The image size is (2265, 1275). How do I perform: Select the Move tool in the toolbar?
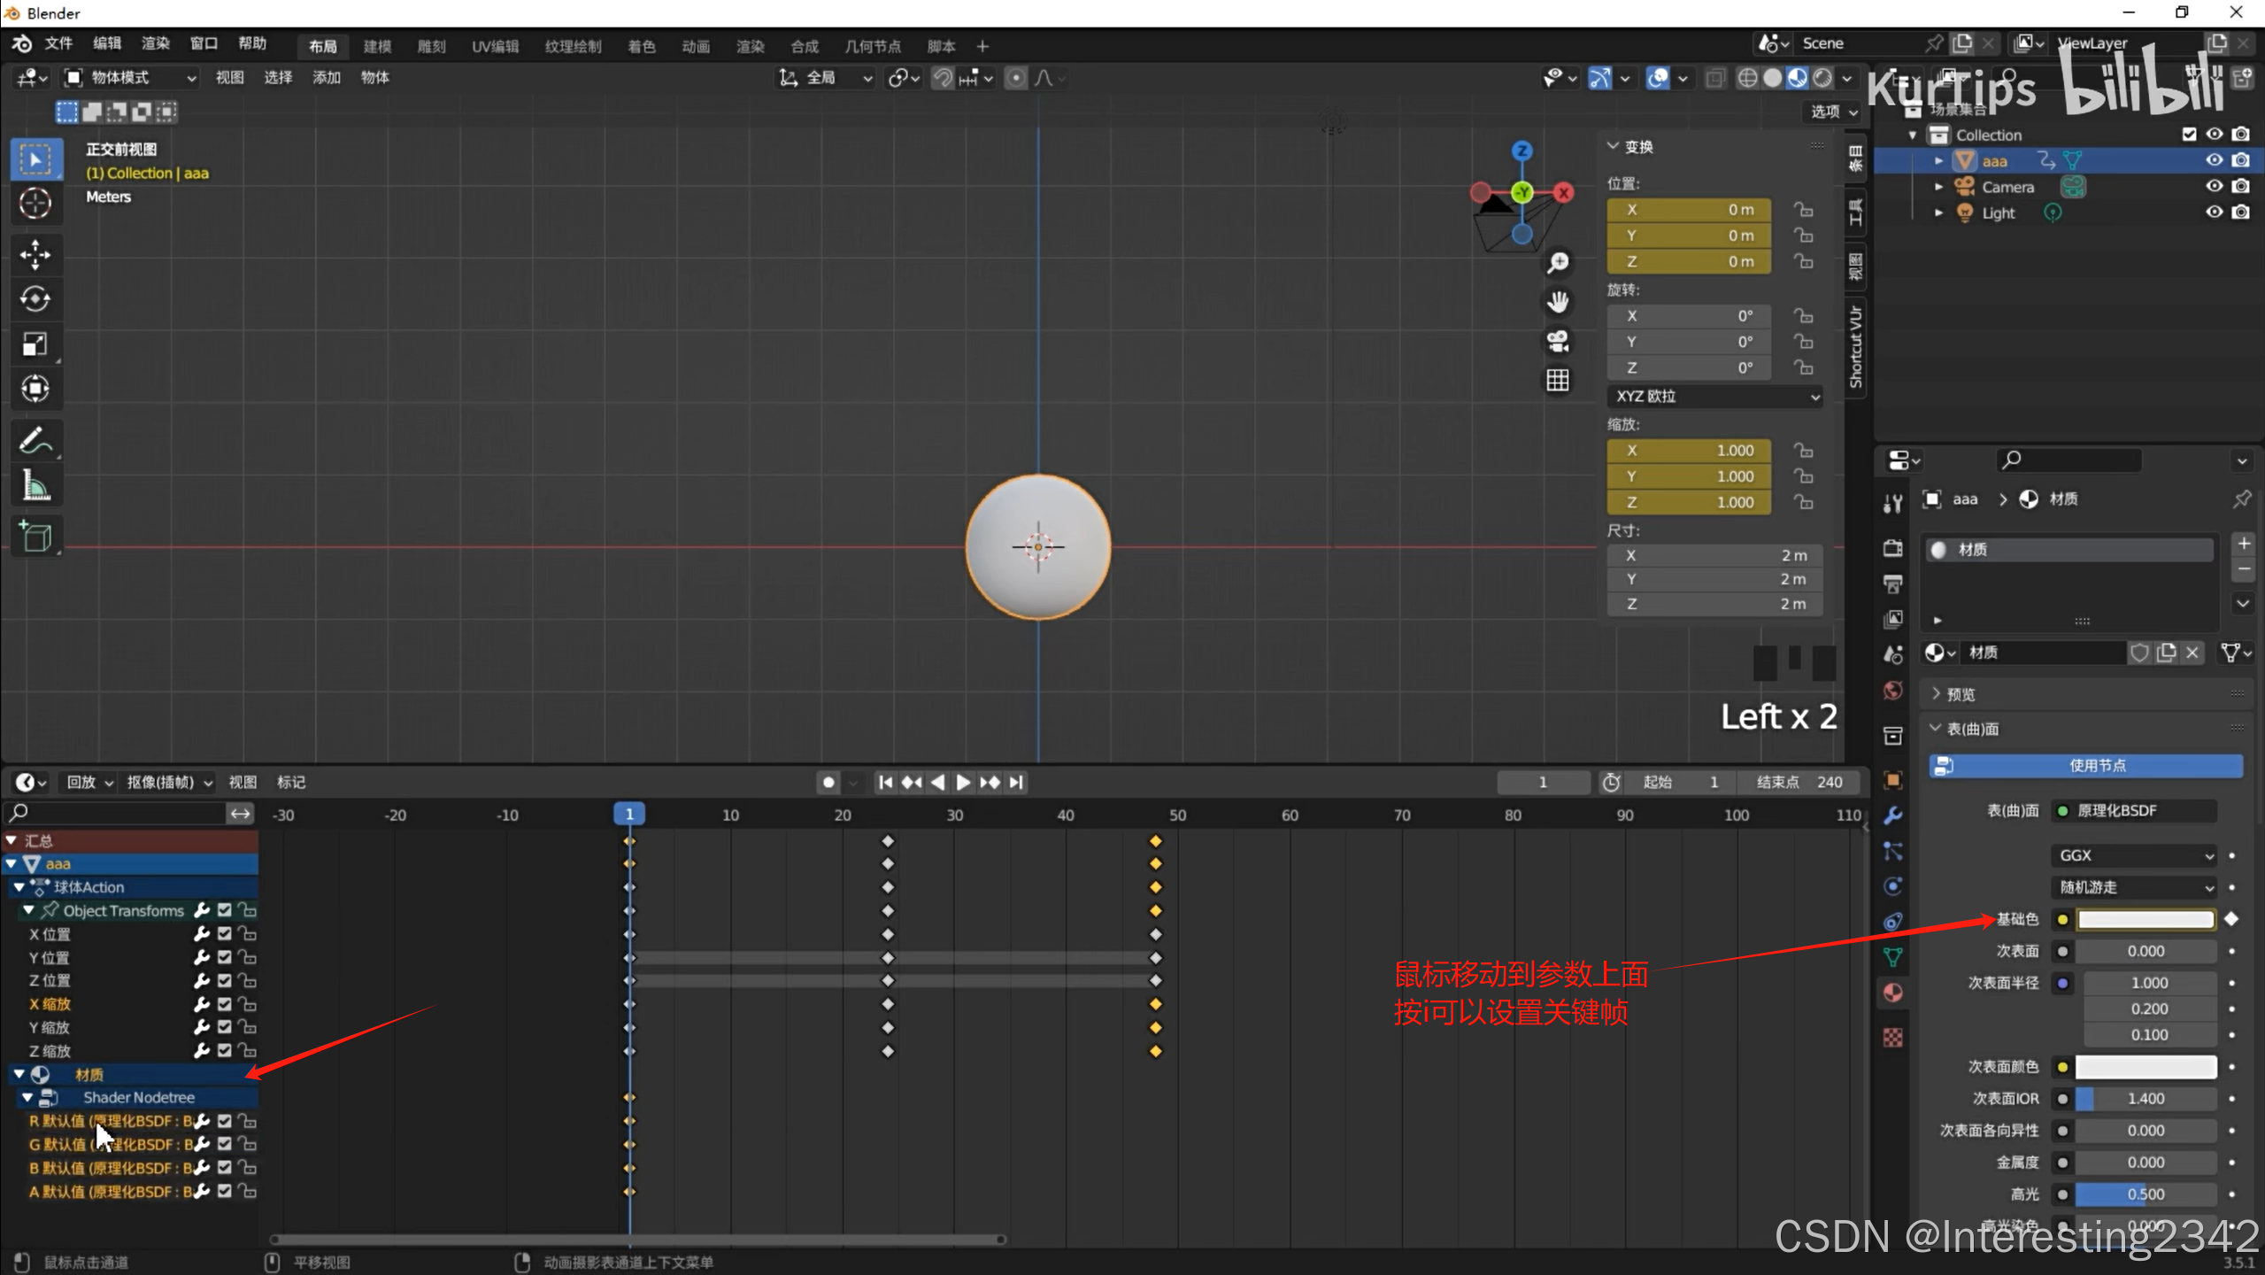[35, 255]
